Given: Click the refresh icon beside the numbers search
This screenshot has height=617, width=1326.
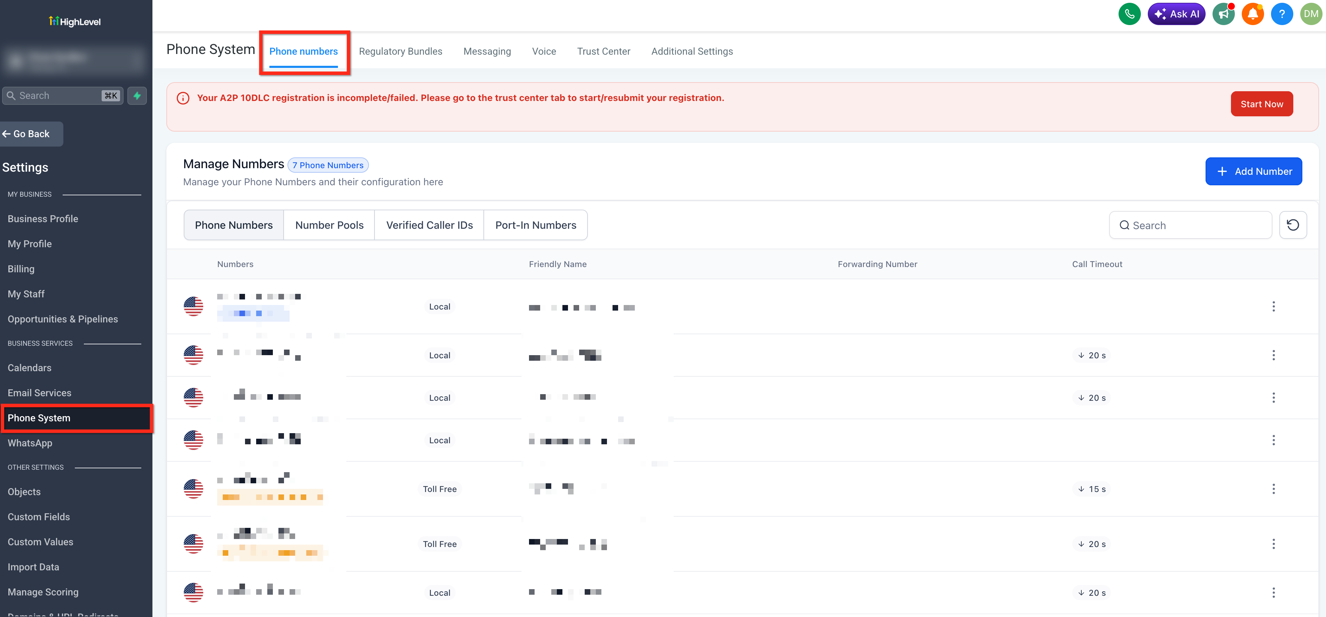Looking at the screenshot, I should pos(1293,225).
